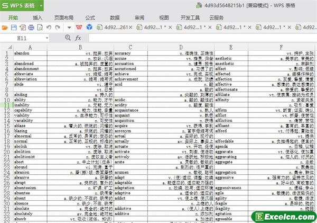Click the Undo arrow icon

(x=49, y=28)
